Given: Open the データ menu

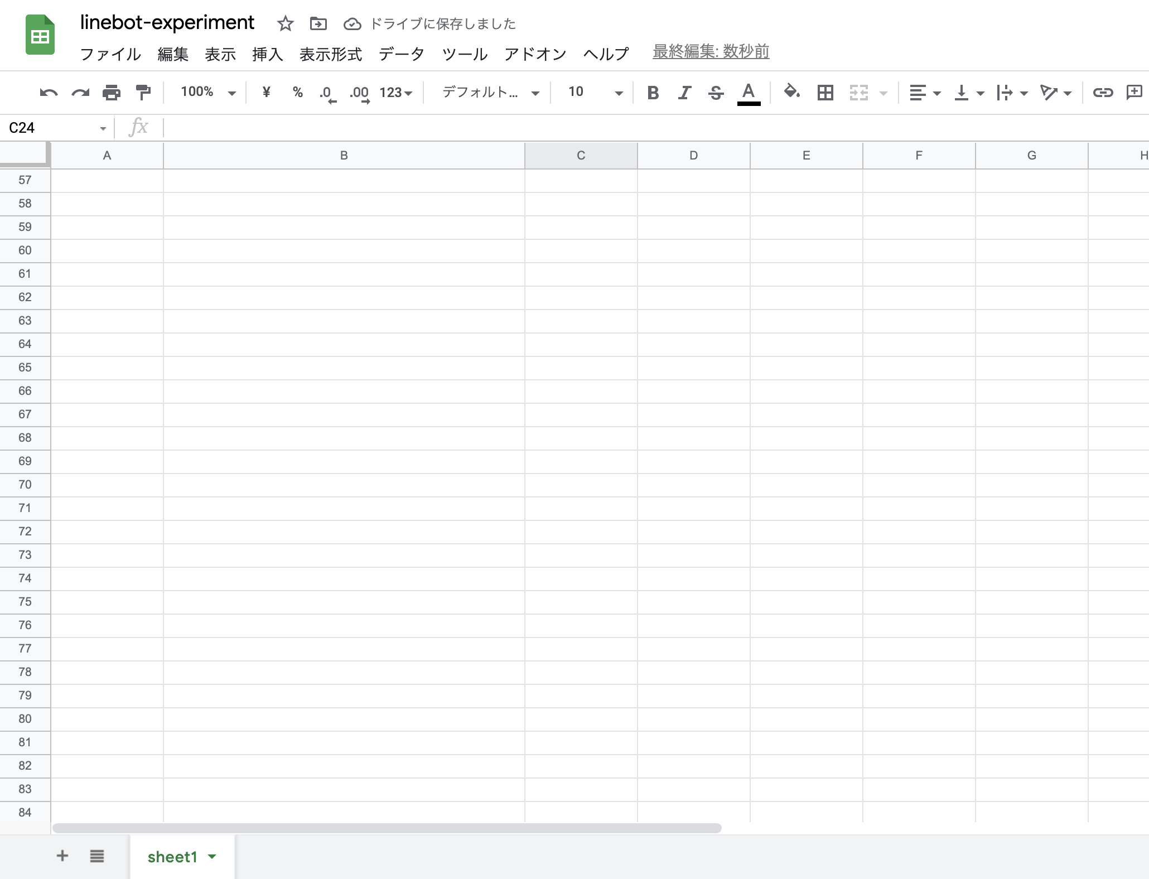Looking at the screenshot, I should coord(401,54).
